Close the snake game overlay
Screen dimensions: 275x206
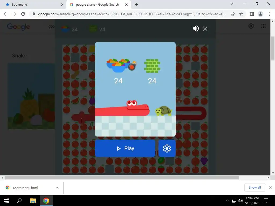point(205,28)
